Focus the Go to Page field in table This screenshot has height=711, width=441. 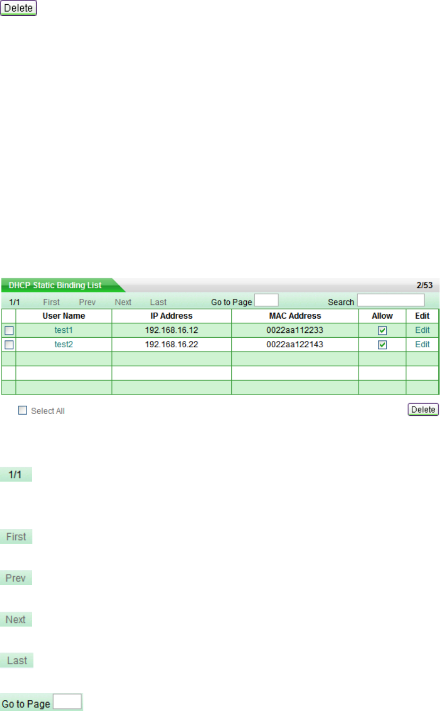[266, 301]
